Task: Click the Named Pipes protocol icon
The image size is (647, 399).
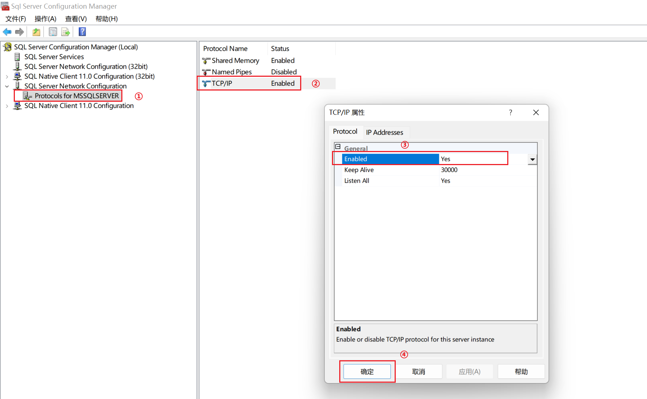Action: point(206,72)
